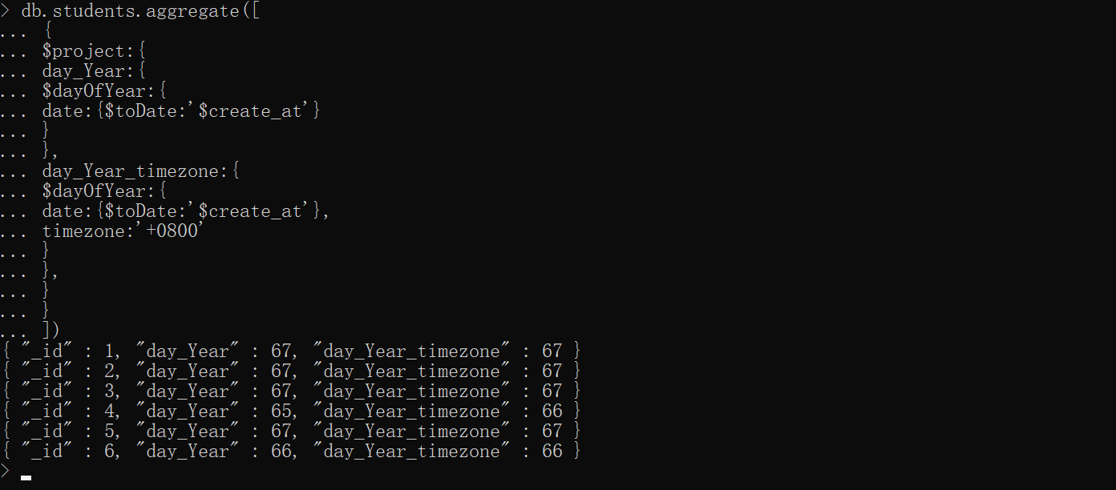This screenshot has height=490, width=1116.
Task: Click the result row with _id 2
Action: pyautogui.click(x=292, y=372)
